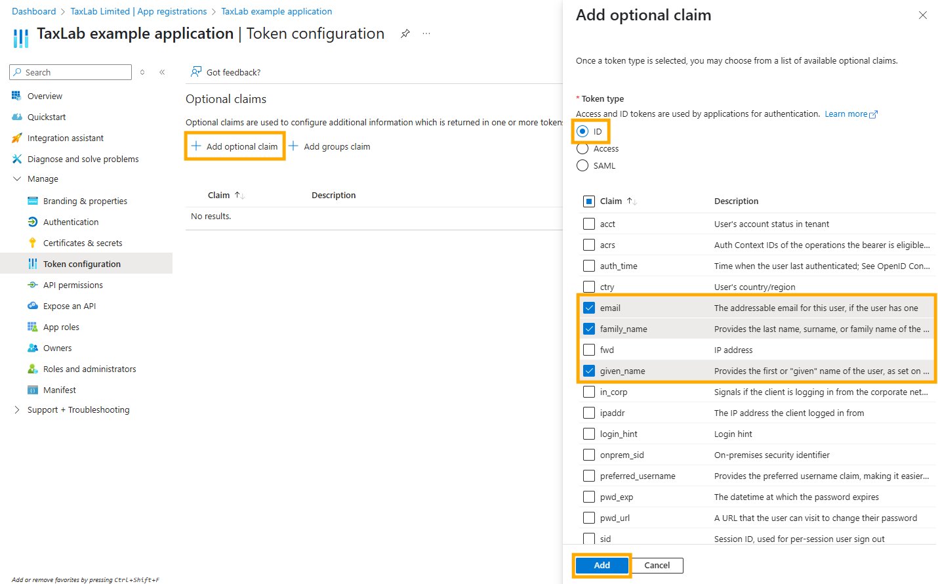Check the ipaddr claim checkbox
Viewport: 938px width, 584px height.
point(589,413)
